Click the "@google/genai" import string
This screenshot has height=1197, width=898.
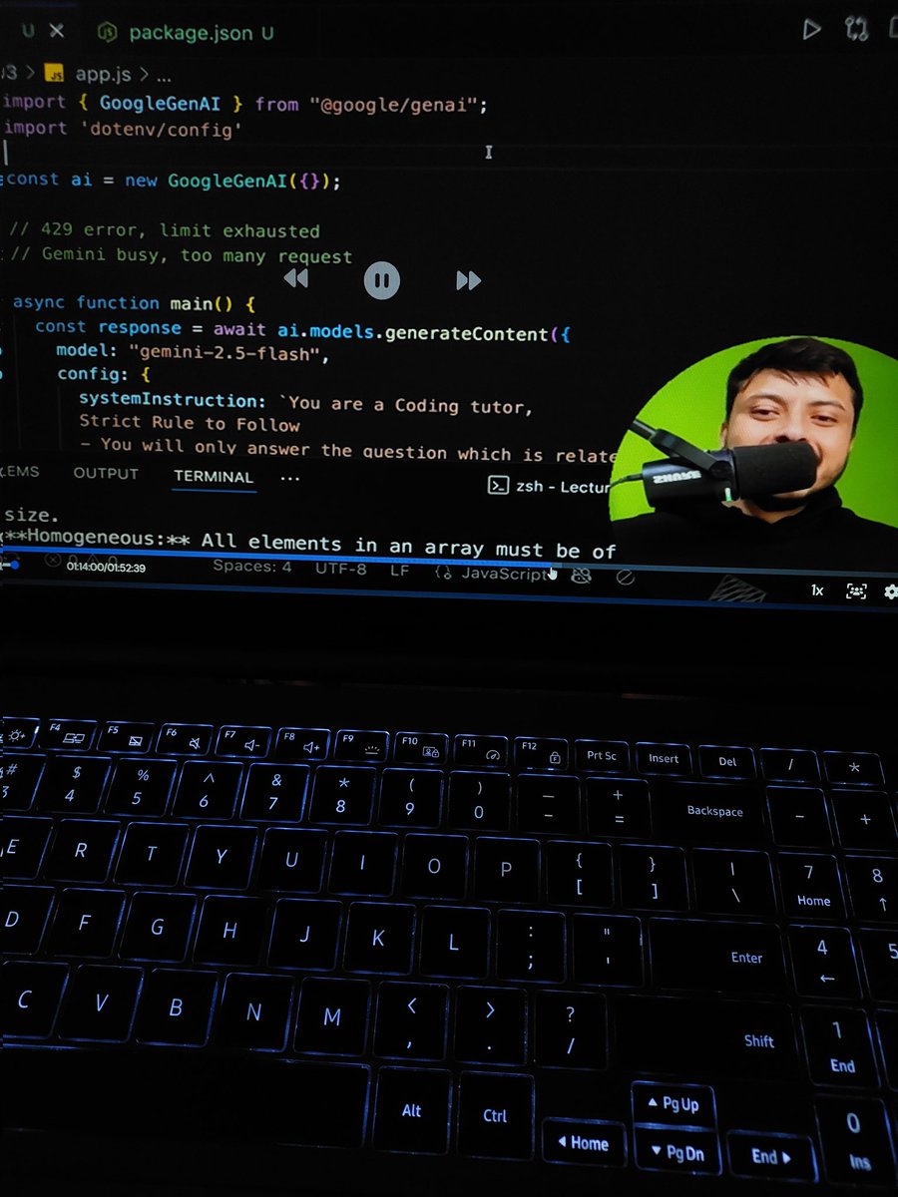click(395, 105)
